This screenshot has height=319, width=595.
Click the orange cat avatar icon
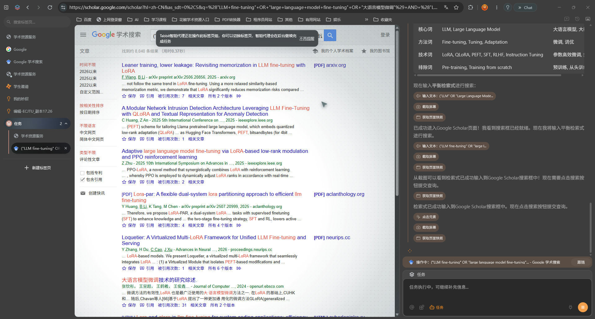pos(485,7)
